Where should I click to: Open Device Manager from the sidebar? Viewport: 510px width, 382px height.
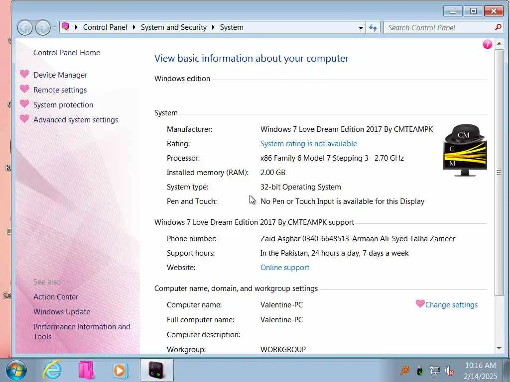60,75
